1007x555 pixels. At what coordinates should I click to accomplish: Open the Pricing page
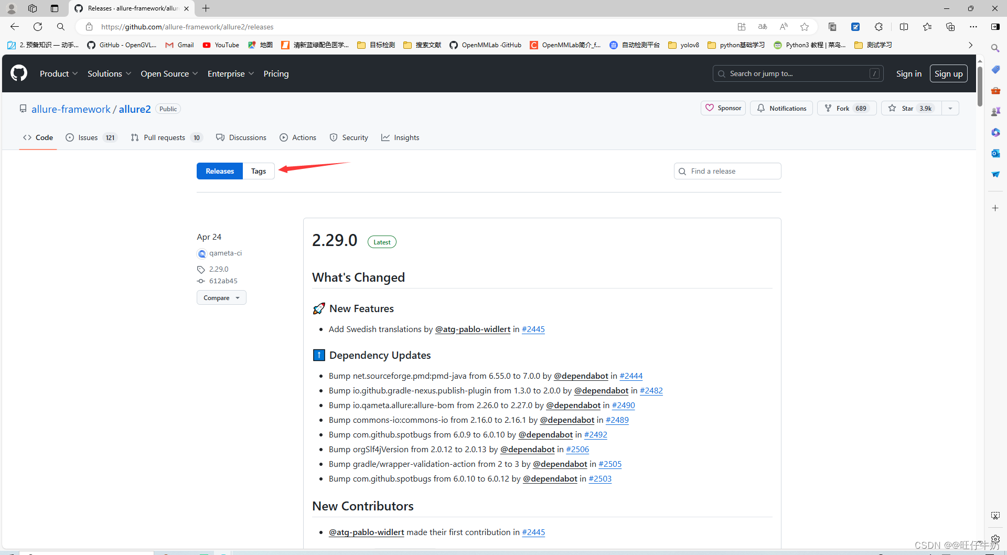(x=276, y=73)
